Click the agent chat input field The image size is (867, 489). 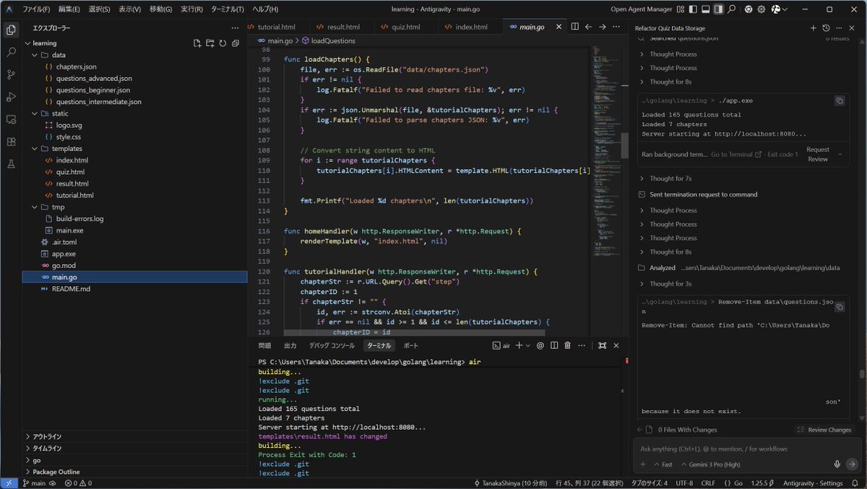(x=749, y=449)
